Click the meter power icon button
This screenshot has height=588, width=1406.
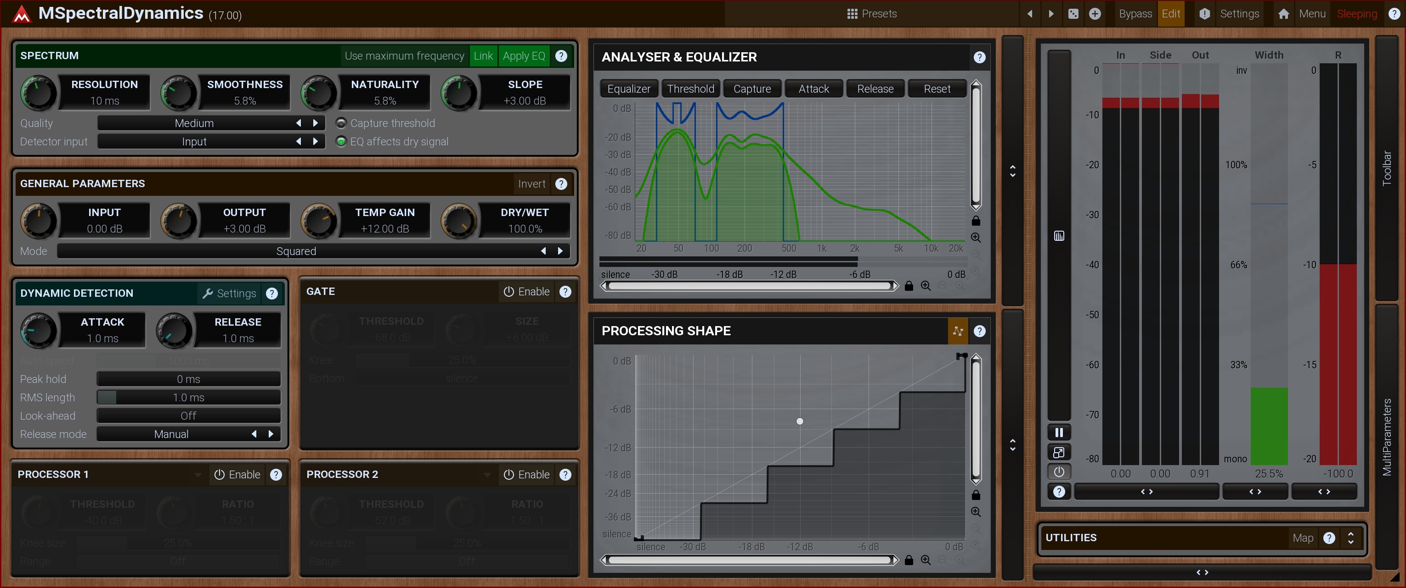[x=1059, y=472]
